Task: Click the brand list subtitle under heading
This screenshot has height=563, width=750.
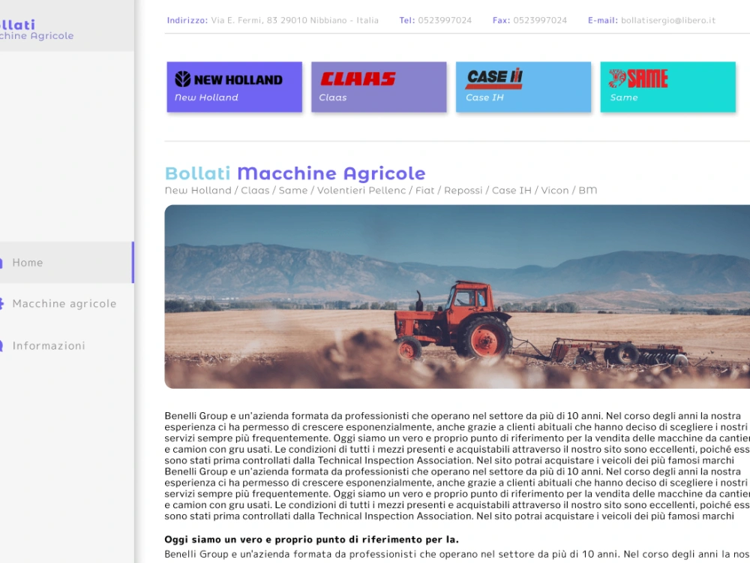Action: (x=381, y=191)
